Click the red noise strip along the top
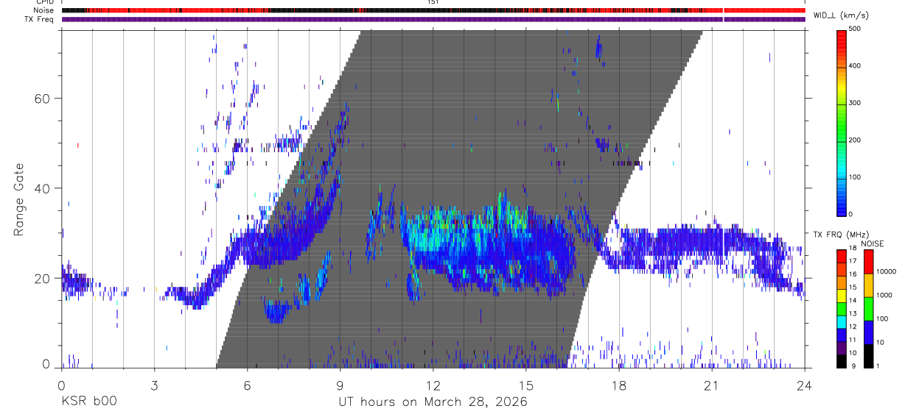 (x=433, y=10)
